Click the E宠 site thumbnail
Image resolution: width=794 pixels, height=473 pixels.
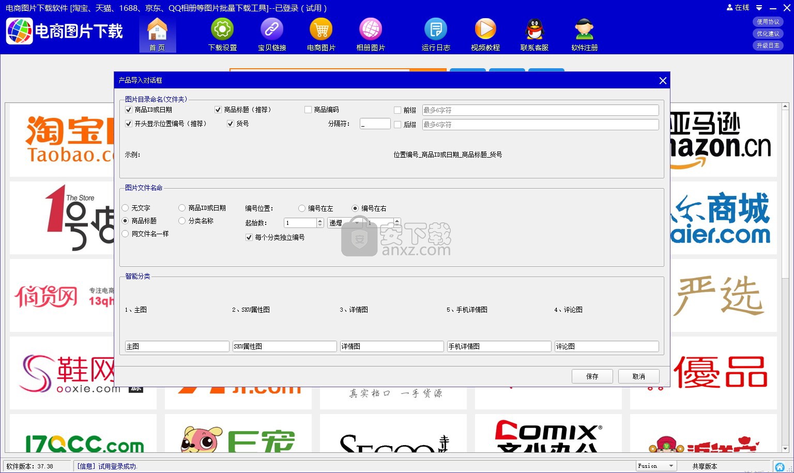coord(238,433)
